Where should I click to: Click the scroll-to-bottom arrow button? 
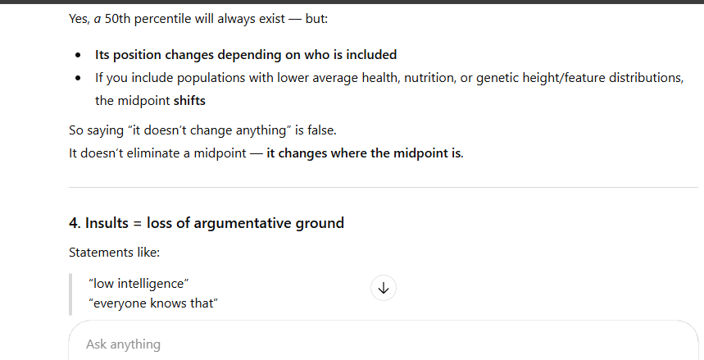coord(384,288)
